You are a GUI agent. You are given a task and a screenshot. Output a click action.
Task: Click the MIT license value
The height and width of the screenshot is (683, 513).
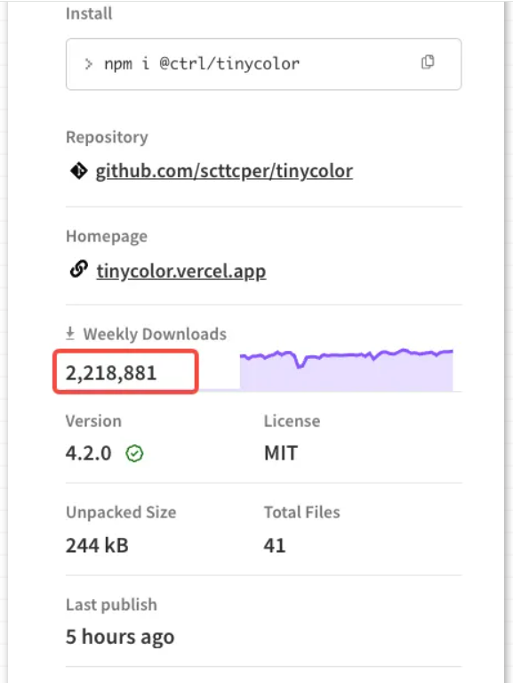tap(281, 453)
